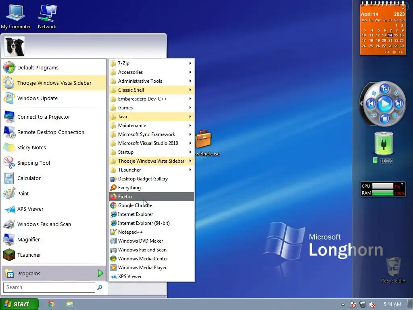The height and width of the screenshot is (310, 413).
Task: Expand Administrative Tools submenu
Action: click(x=152, y=81)
